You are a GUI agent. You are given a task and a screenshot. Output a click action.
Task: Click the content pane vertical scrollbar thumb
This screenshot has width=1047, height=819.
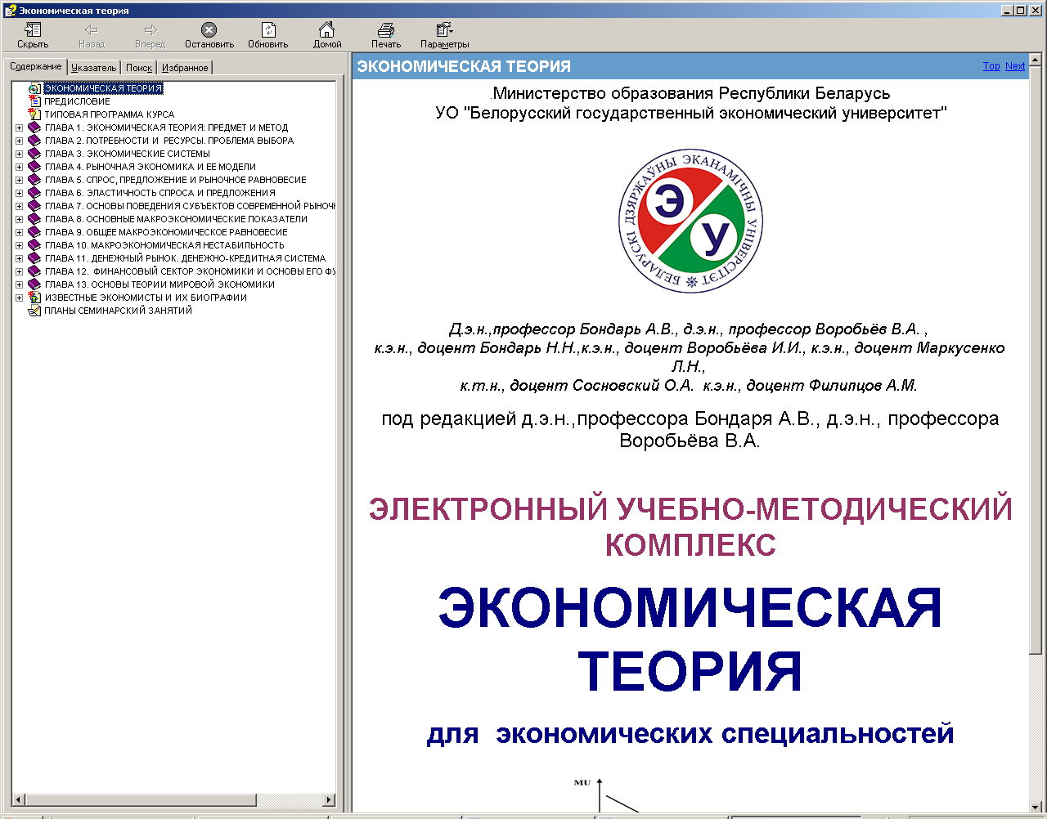1036,360
